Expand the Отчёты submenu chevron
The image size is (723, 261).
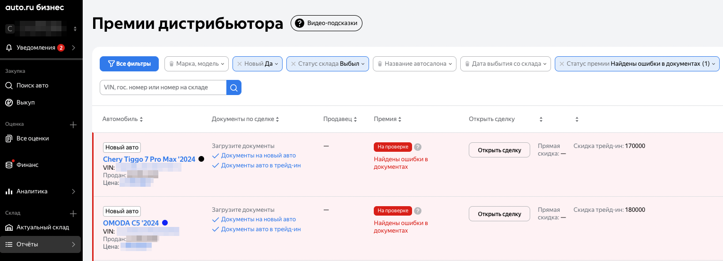click(x=73, y=244)
